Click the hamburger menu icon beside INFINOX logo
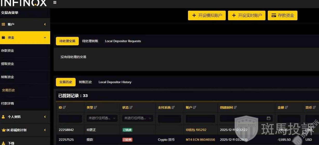Image resolution: width=319 pixels, height=145 pixels. click(x=55, y=3)
